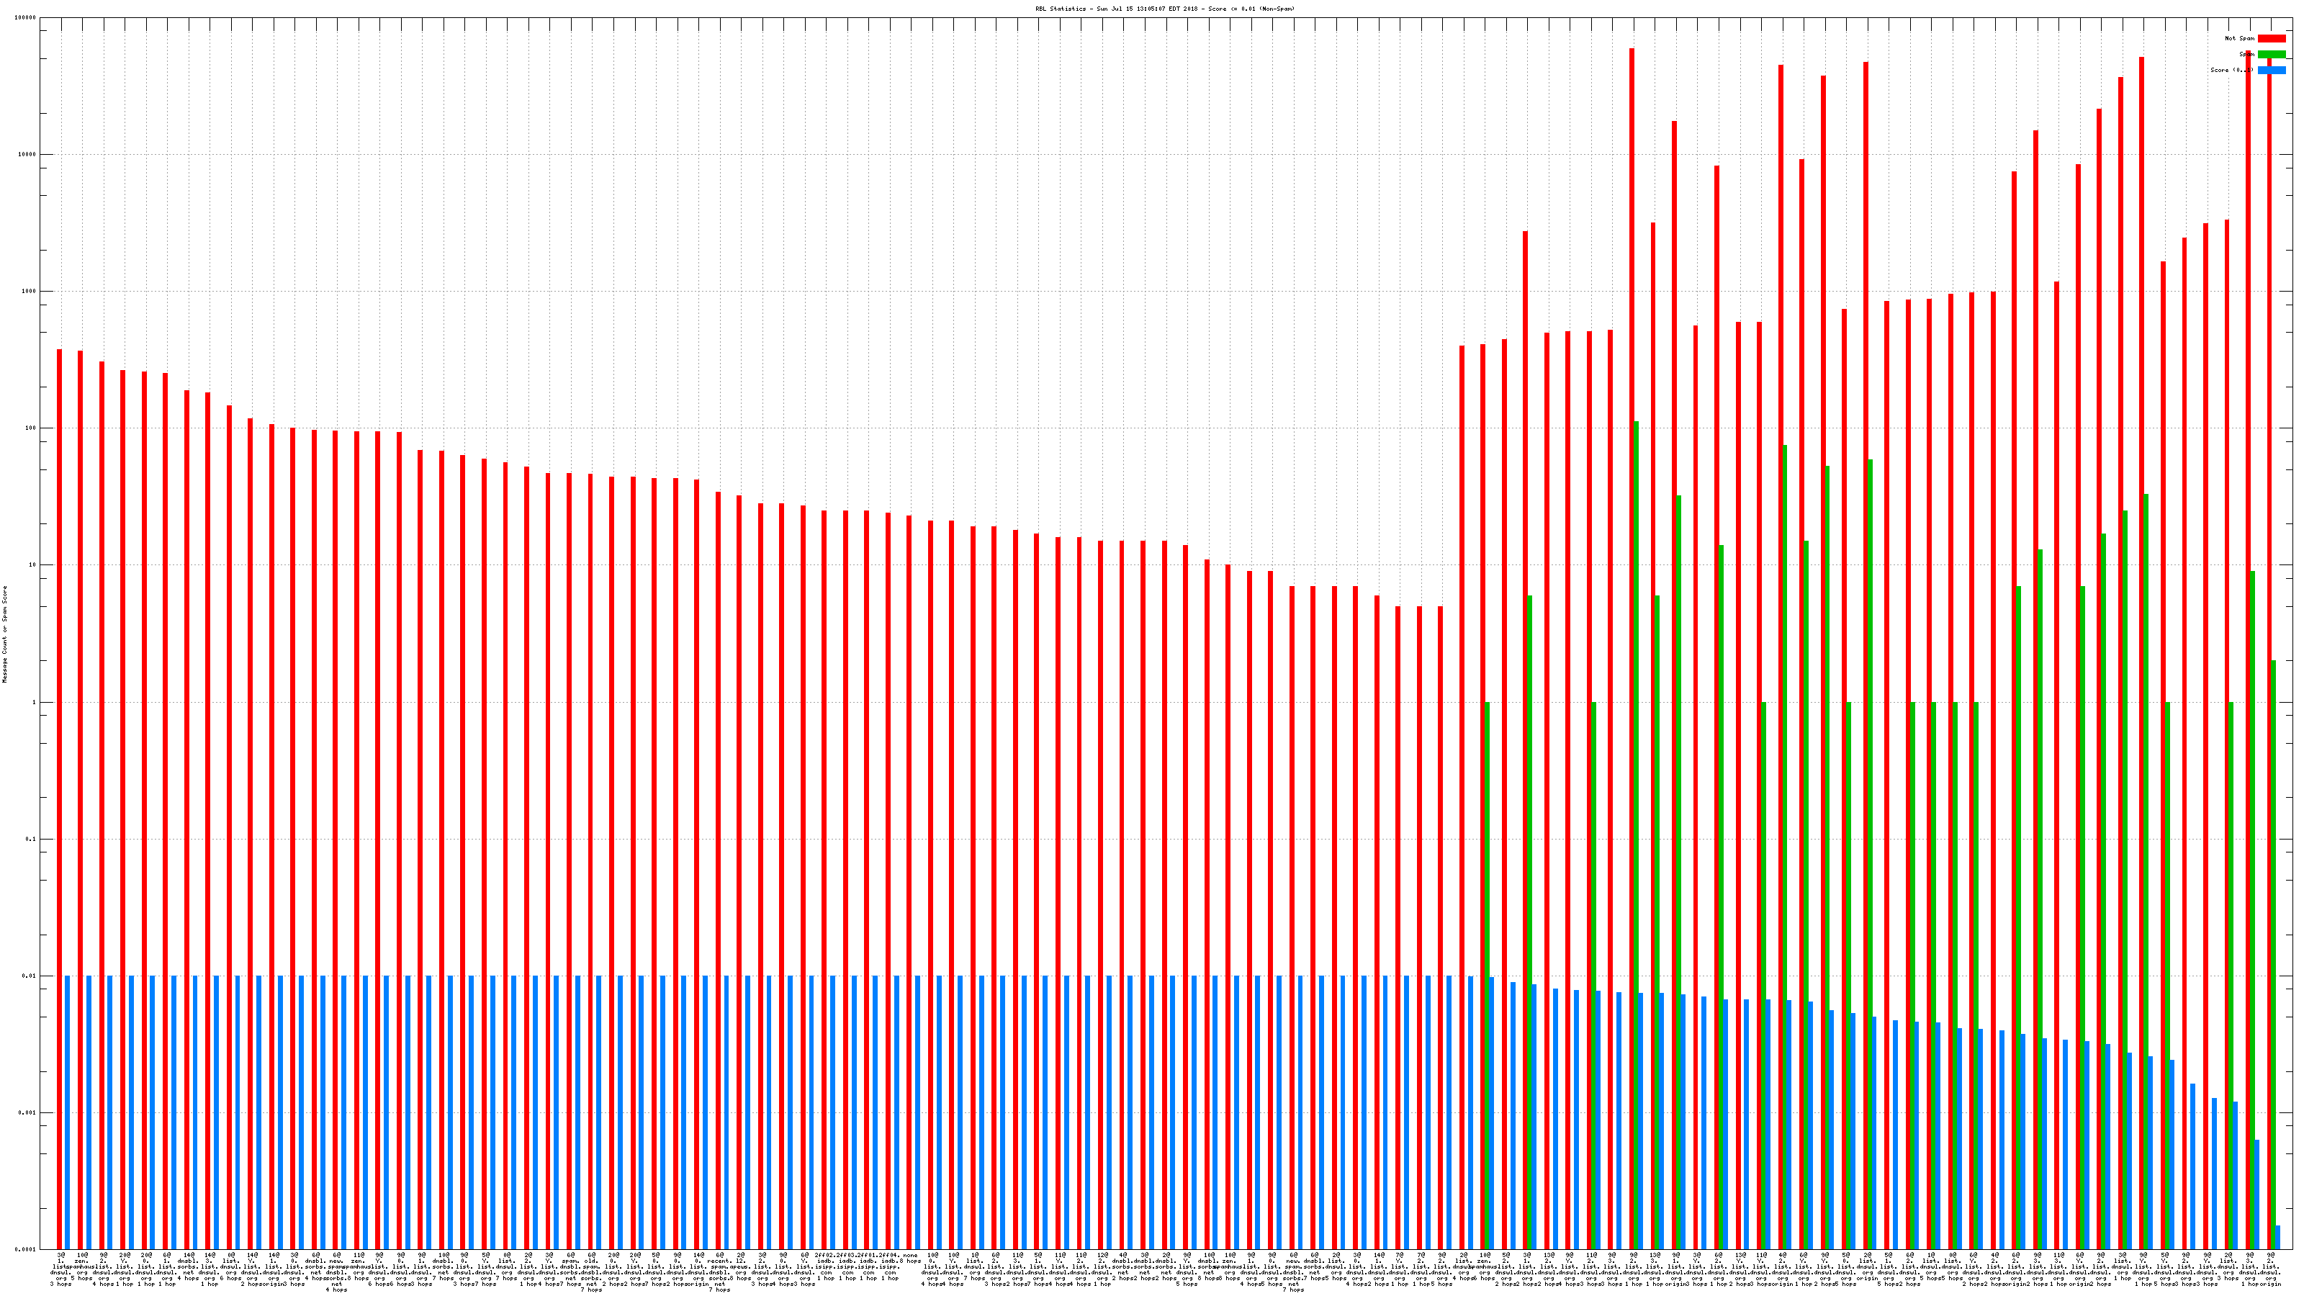
Task: Click the 'Not Spam' legend label
Action: coord(2240,38)
